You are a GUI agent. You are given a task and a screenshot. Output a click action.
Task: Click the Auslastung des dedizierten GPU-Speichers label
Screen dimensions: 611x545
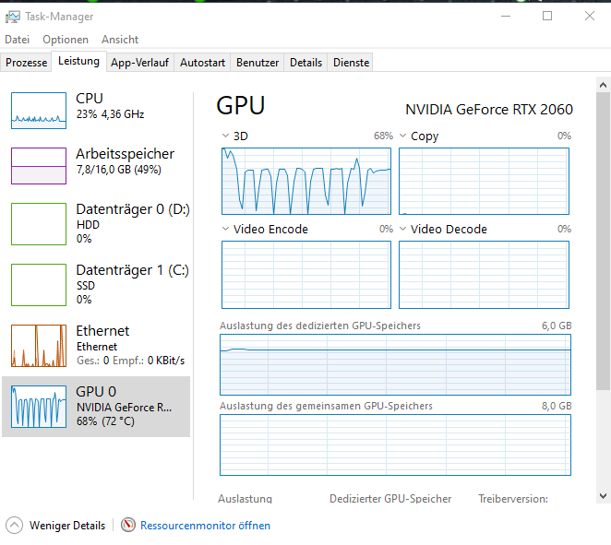click(x=320, y=326)
